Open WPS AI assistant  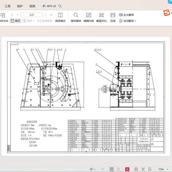pos(49,6)
